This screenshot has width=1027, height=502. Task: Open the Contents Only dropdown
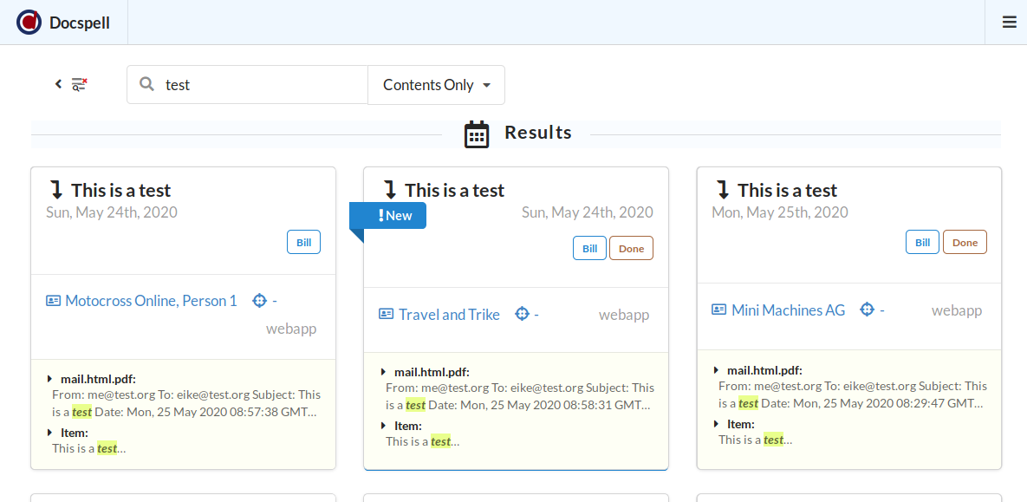(437, 85)
